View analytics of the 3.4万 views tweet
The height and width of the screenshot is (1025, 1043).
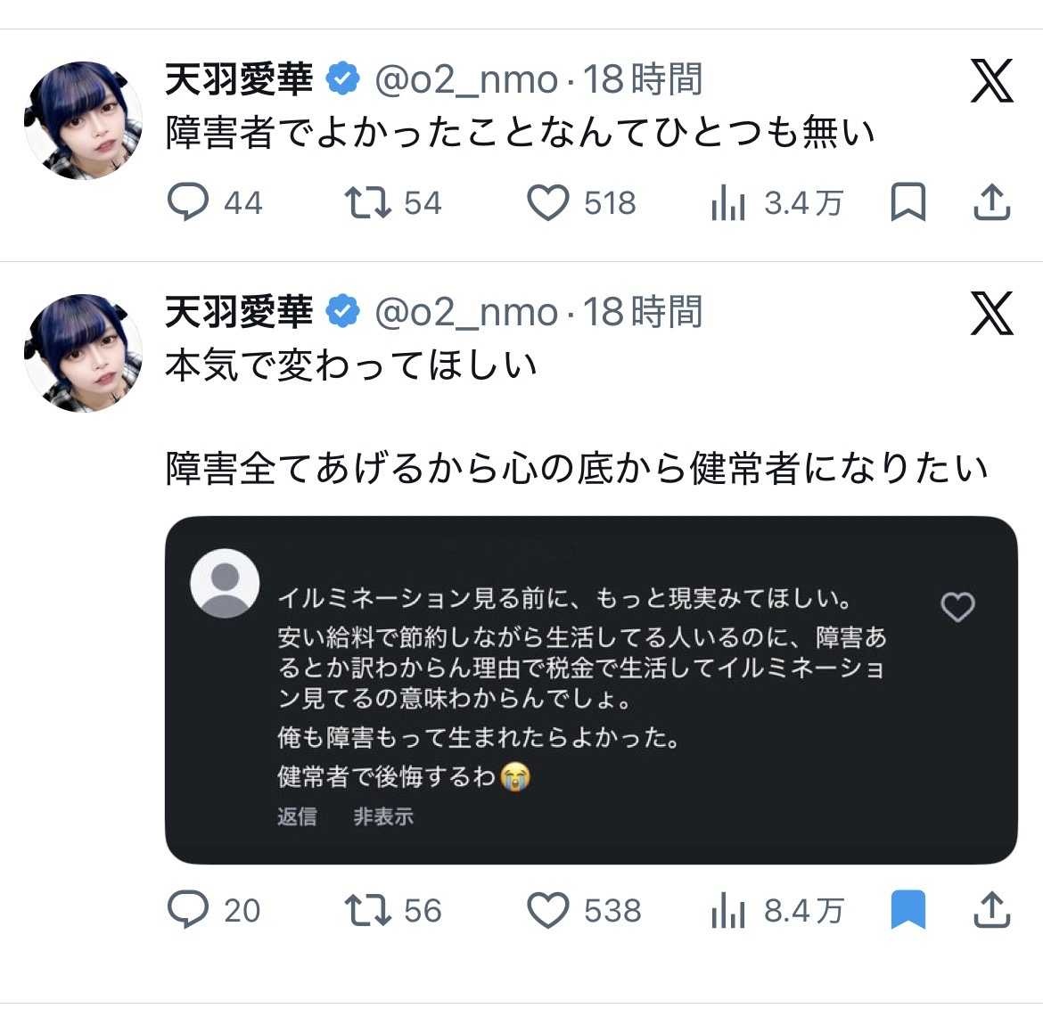click(x=728, y=203)
